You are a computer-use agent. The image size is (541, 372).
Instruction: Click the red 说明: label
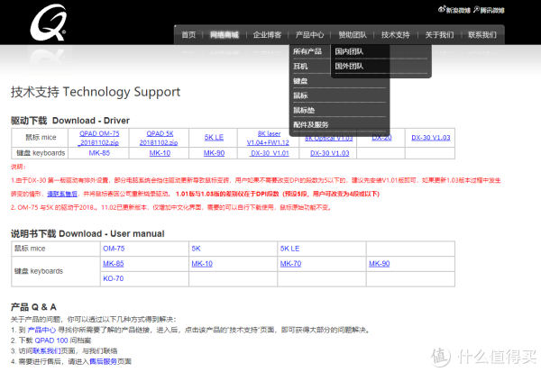tap(18, 167)
